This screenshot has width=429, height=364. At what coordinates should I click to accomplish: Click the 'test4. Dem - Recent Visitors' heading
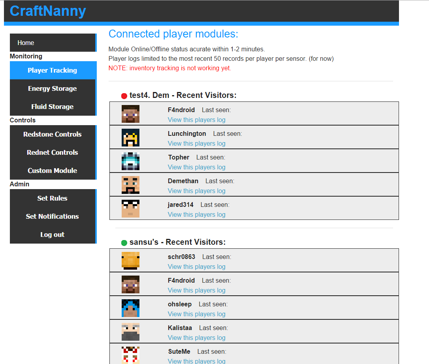tap(183, 95)
